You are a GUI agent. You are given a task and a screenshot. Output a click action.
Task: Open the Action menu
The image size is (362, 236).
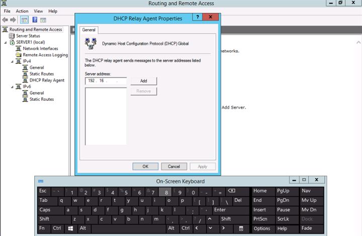tap(22, 11)
